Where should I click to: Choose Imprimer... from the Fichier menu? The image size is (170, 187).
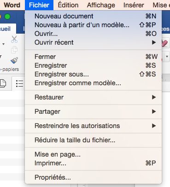[93, 163]
